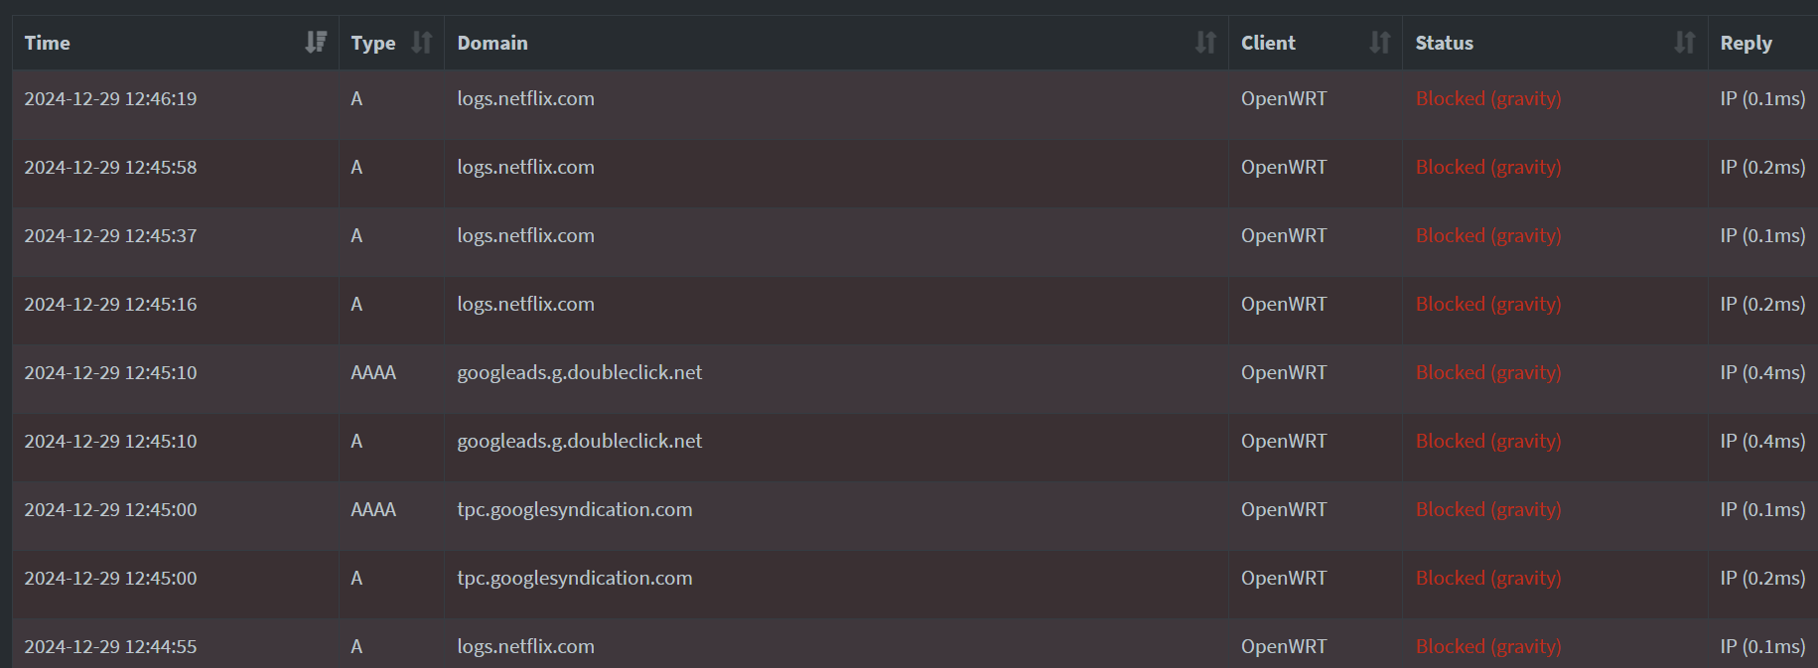Click googleads.g.doubleclick.net in the 12:45:10 A row
This screenshot has width=1818, height=668.
tap(580, 441)
